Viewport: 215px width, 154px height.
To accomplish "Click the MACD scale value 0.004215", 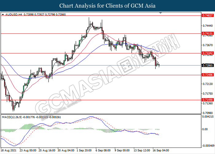I will [x=208, y=117].
